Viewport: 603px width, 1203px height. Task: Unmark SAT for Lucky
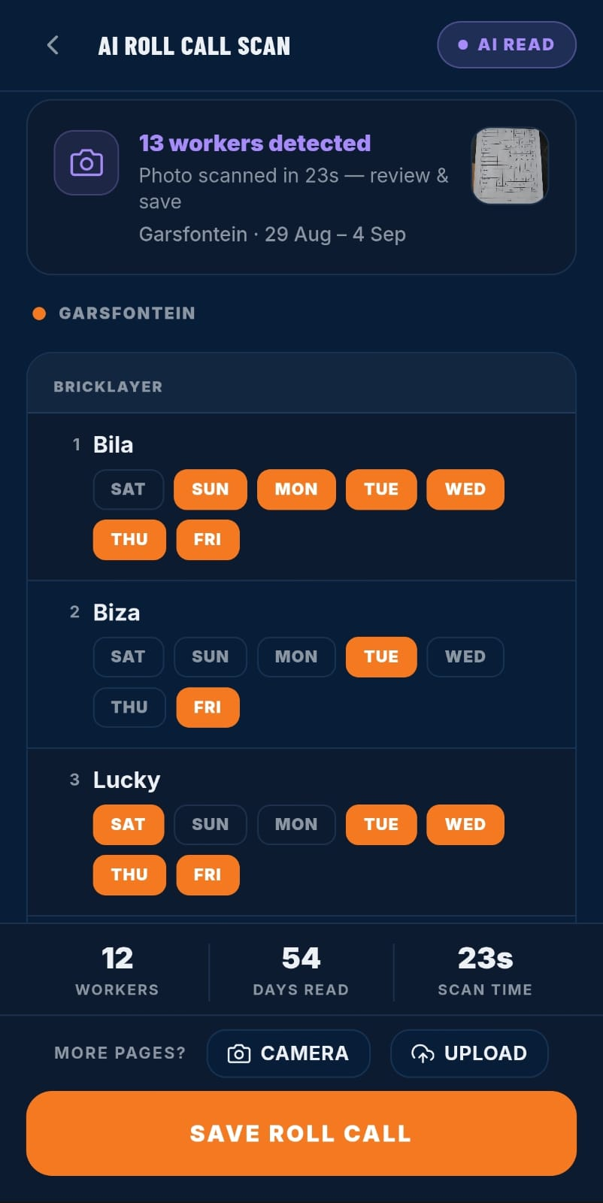click(x=129, y=825)
